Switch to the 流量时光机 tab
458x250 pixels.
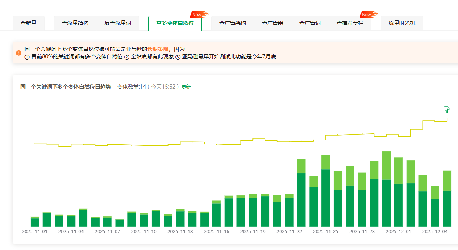tap(402, 23)
